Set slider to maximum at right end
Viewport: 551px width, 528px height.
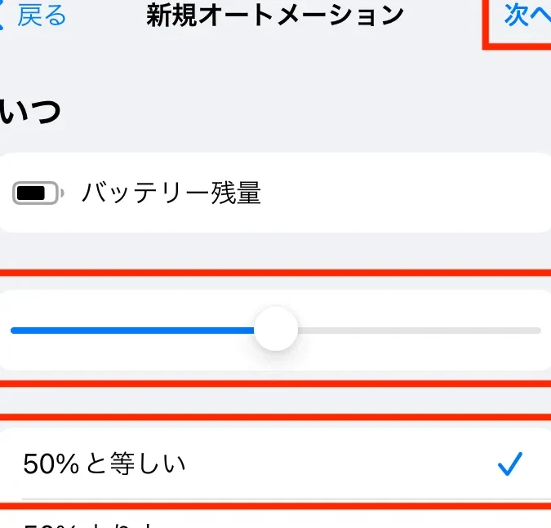tap(540, 331)
